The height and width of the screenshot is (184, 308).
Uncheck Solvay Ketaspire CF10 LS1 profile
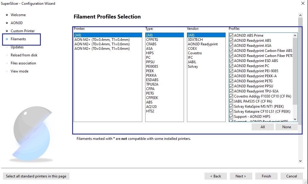tap(231, 112)
